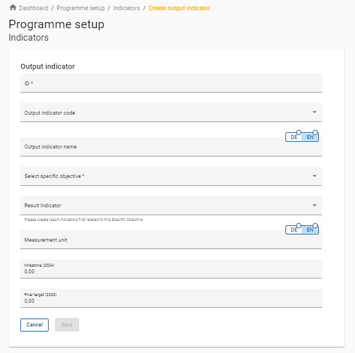355x353 pixels.
Task: Go to Dashboard breadcrumb
Action: point(33,8)
